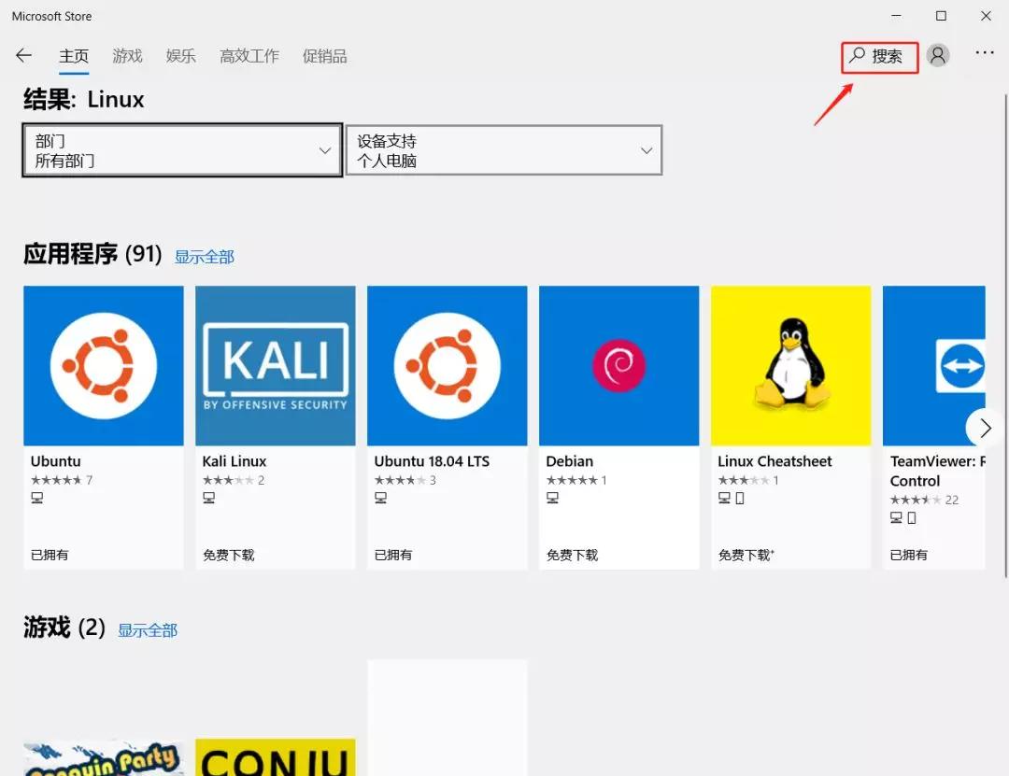The height and width of the screenshot is (776, 1009).
Task: Open the user account avatar
Action: pos(938,55)
